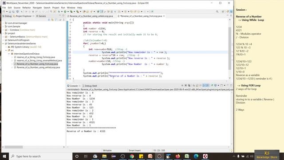Open the Display Selected Console dropdown arrow
The width and height of the screenshot is (284, 160).
(218, 85)
